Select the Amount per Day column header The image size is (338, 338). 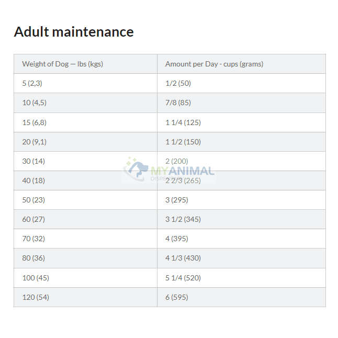coord(214,64)
